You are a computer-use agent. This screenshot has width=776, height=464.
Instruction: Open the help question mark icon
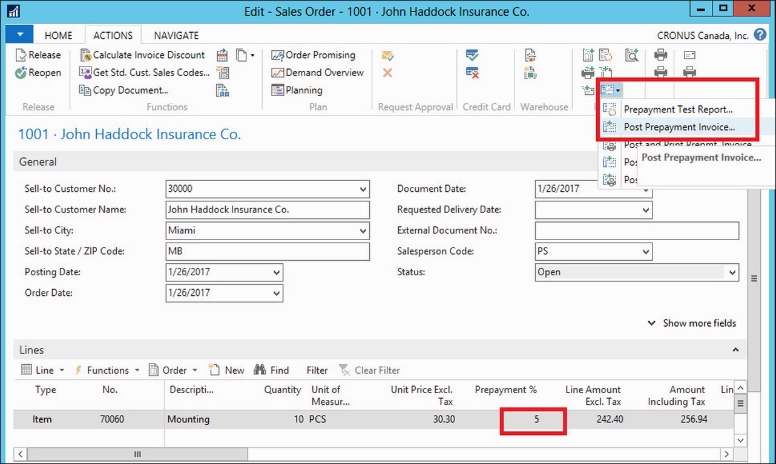(x=760, y=34)
